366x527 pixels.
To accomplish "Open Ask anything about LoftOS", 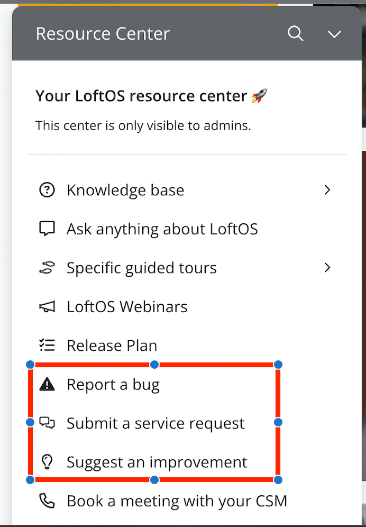I will point(162,229).
